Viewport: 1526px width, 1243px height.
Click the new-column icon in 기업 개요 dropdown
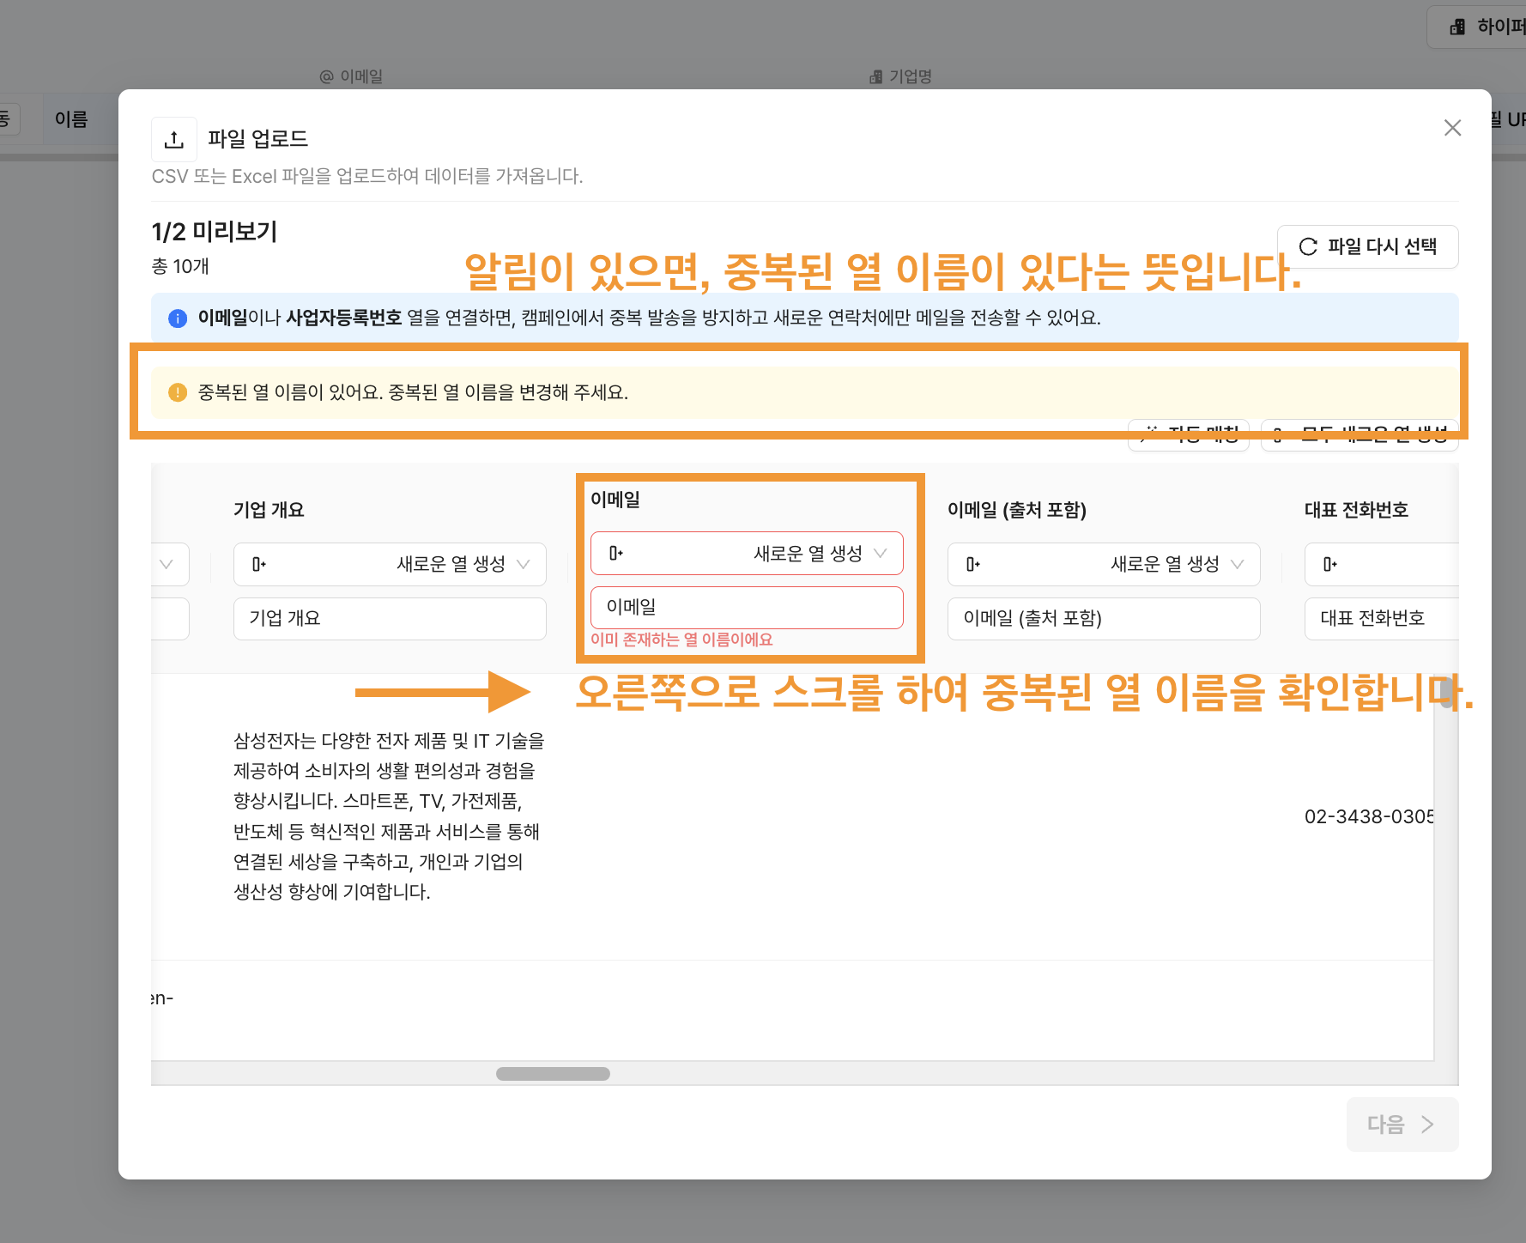coord(258,564)
